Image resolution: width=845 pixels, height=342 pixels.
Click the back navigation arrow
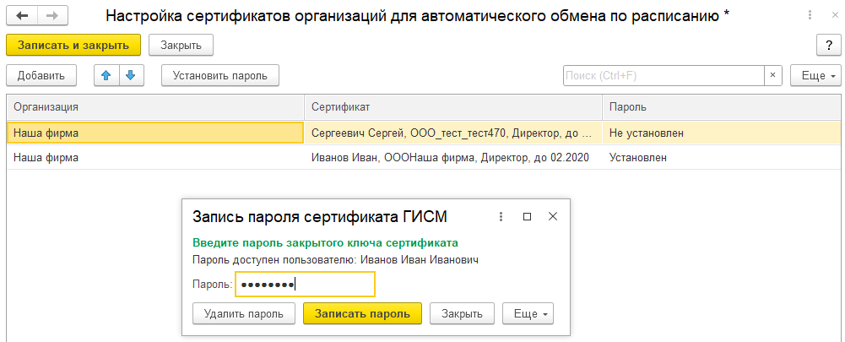[x=23, y=16]
